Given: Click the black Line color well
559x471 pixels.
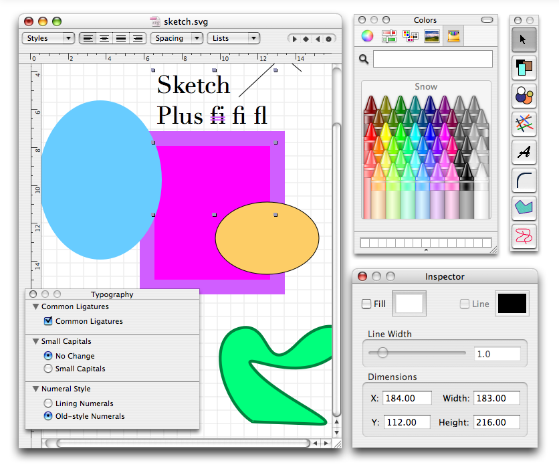Looking at the screenshot, I should 512,304.
